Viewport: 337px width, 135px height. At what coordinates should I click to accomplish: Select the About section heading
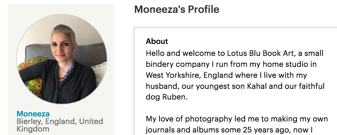[x=157, y=41]
